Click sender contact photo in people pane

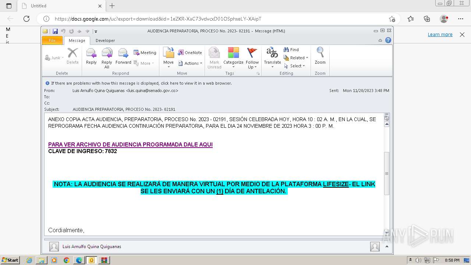click(x=54, y=247)
